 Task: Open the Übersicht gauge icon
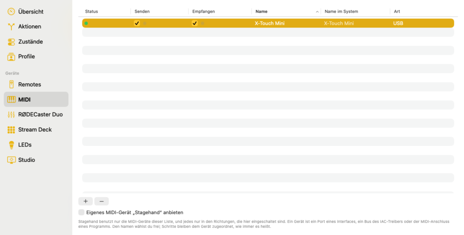click(11, 11)
